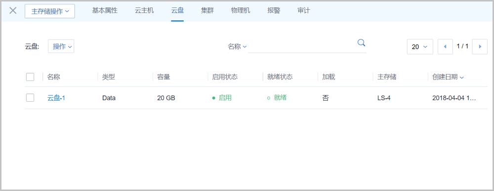Click the 加载 column header
This screenshot has width=494, height=191.
[x=329, y=77]
